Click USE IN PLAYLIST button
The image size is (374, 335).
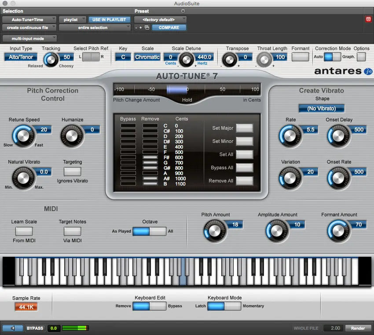(109, 19)
